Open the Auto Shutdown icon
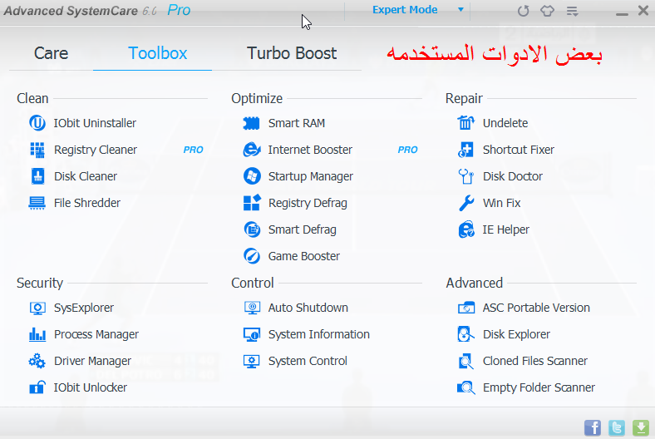The height and width of the screenshot is (439, 655). [x=252, y=308]
